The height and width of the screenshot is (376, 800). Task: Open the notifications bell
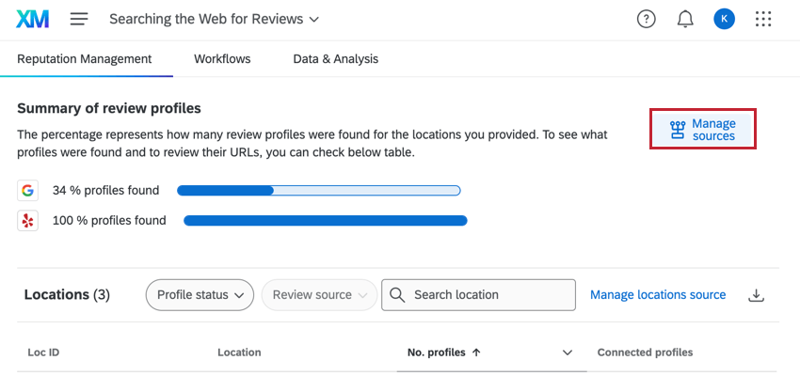pyautogui.click(x=685, y=20)
